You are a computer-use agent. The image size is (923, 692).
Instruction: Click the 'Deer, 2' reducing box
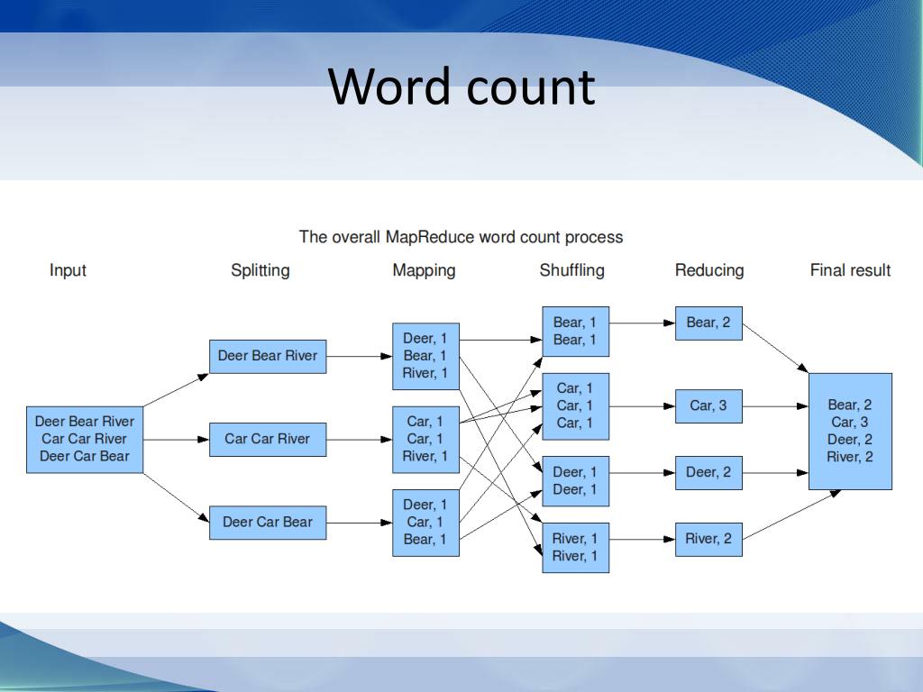click(708, 472)
